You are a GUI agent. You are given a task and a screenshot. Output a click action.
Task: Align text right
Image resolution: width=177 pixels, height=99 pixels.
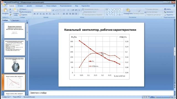pos(70,14)
